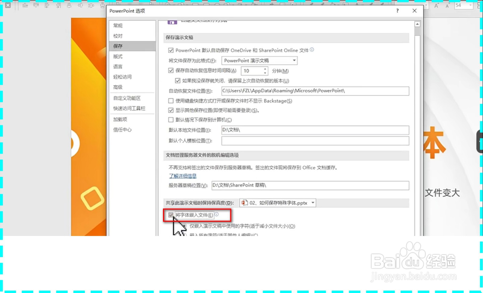Image resolution: width=483 pixels, height=293 pixels.
Task: Open 语言 category in options sidebar
Action: pyautogui.click(x=132, y=67)
